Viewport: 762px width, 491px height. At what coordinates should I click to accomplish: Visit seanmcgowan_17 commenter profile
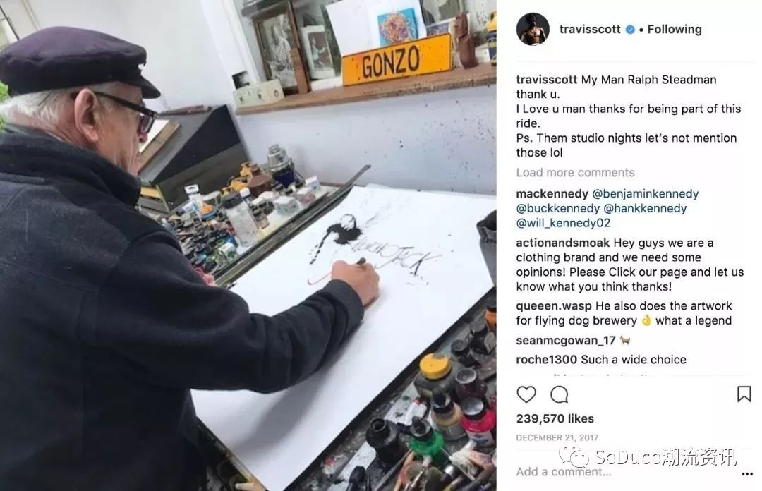point(566,340)
